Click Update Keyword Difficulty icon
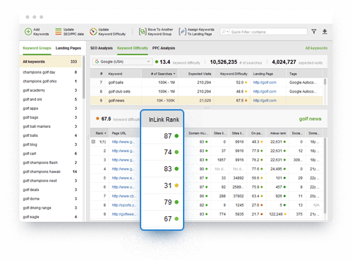Image resolution: width=352 pixels, height=260 pixels. click(x=93, y=31)
